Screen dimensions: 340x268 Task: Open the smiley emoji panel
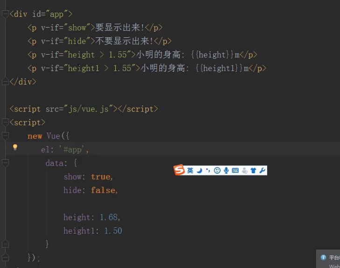(x=217, y=171)
